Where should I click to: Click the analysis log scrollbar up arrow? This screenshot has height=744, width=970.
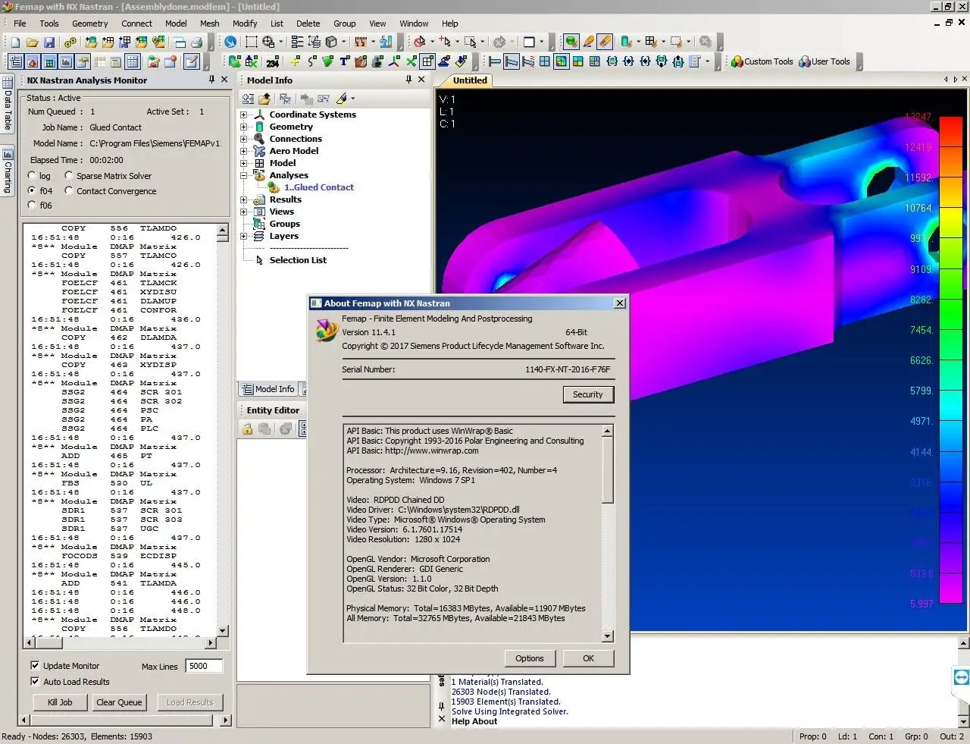click(223, 229)
